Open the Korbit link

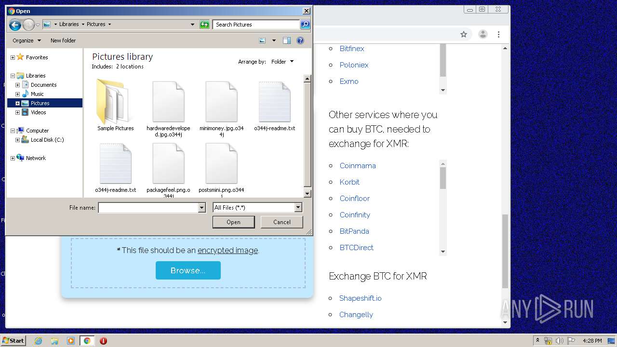[349, 182]
